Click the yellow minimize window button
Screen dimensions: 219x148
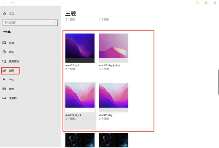tap(197, 3)
